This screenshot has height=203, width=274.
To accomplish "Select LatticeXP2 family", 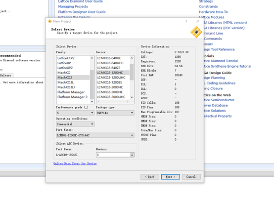I will click(73, 68).
